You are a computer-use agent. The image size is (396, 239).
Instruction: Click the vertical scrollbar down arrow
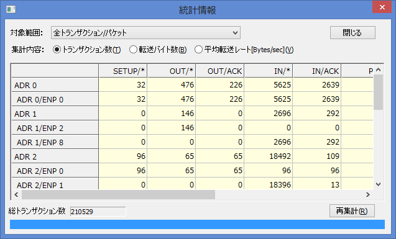coord(379,184)
